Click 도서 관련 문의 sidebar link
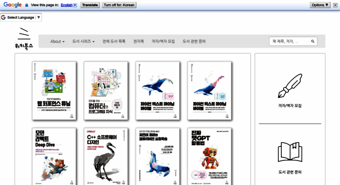Screen dimensions: 340x185 290,172
